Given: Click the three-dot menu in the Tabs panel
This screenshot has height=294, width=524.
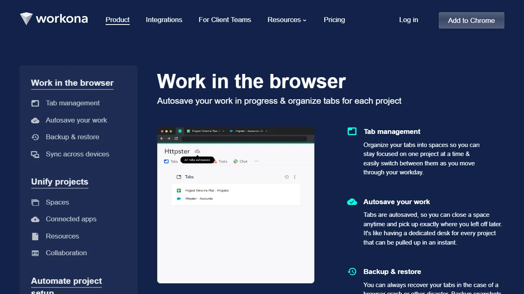Looking at the screenshot, I should (x=295, y=177).
